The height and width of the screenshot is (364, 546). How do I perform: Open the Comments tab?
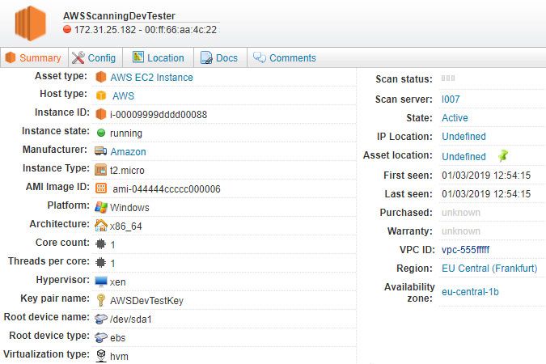pos(285,57)
